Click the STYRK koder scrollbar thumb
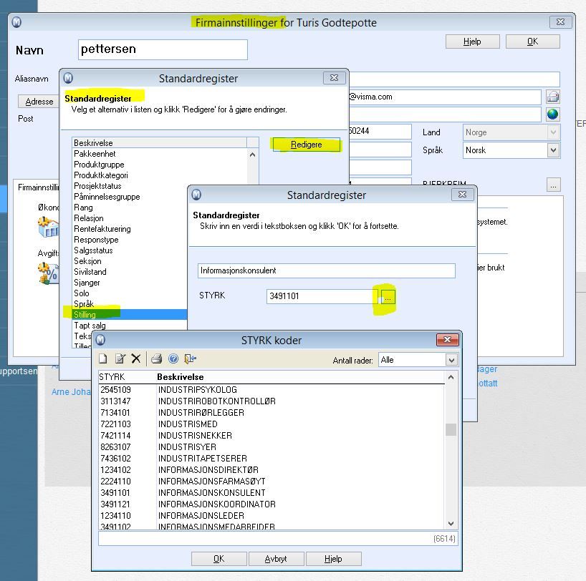The height and width of the screenshot is (581, 586). pyautogui.click(x=451, y=429)
